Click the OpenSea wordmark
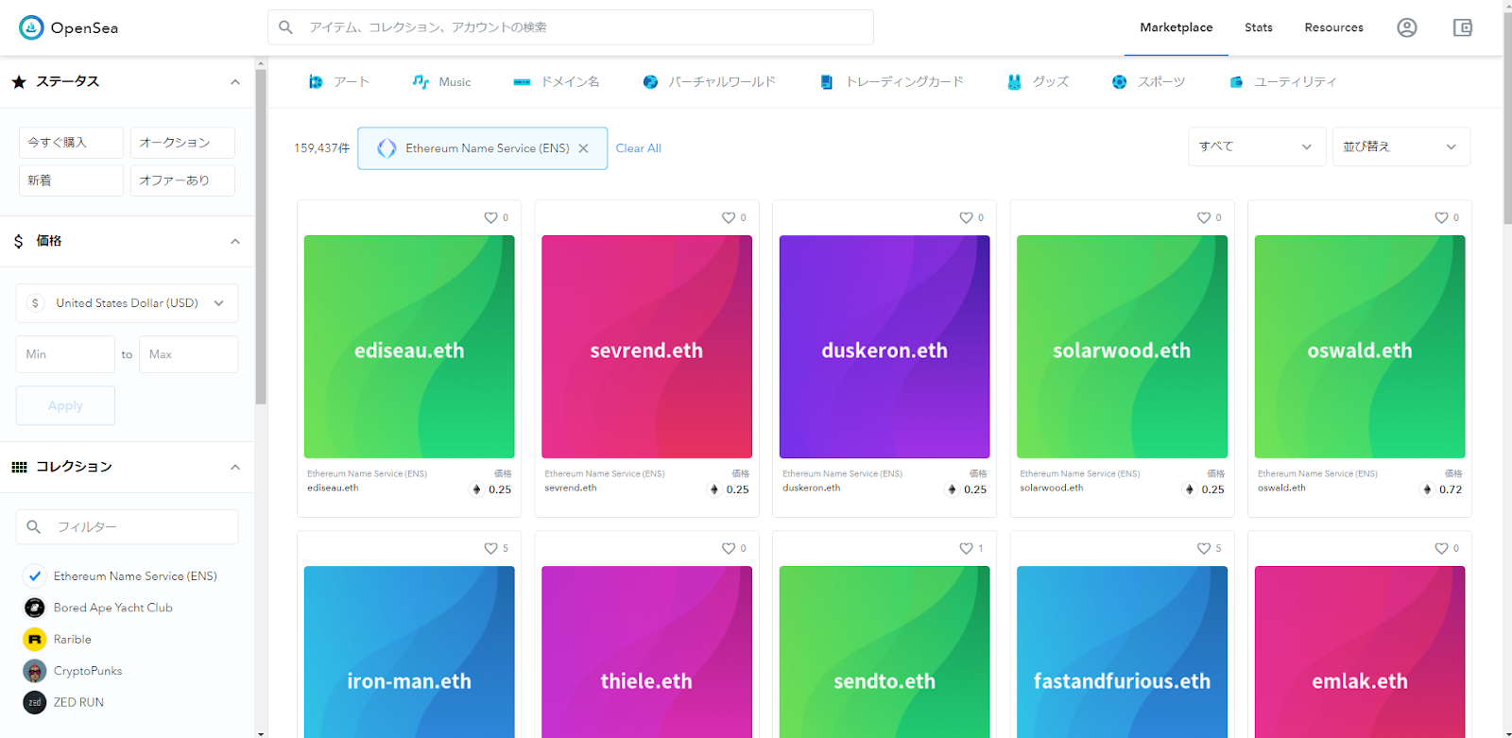 click(x=84, y=28)
